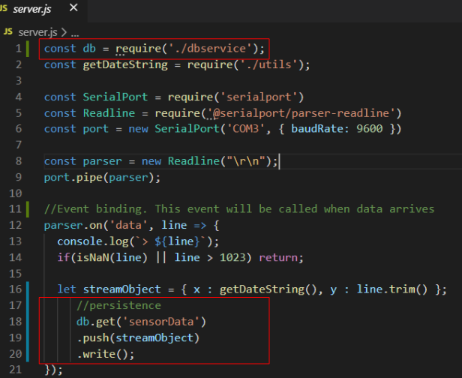The image size is (462, 378).
Task: Click the //persistence comment
Action: pyautogui.click(x=118, y=306)
